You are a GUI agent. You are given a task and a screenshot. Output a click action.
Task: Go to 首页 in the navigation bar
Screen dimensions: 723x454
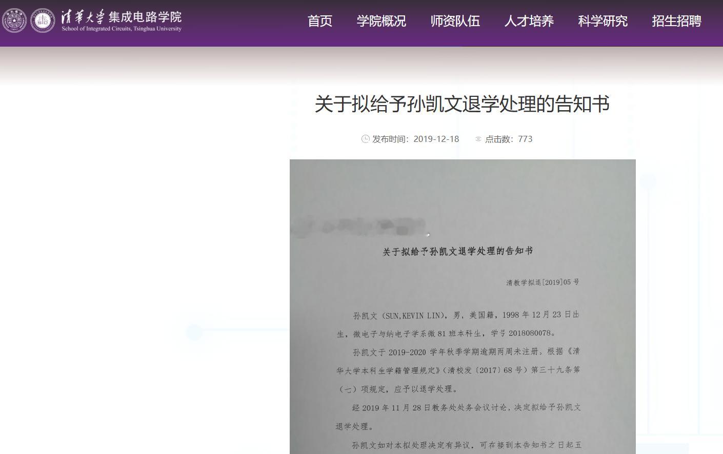click(320, 21)
